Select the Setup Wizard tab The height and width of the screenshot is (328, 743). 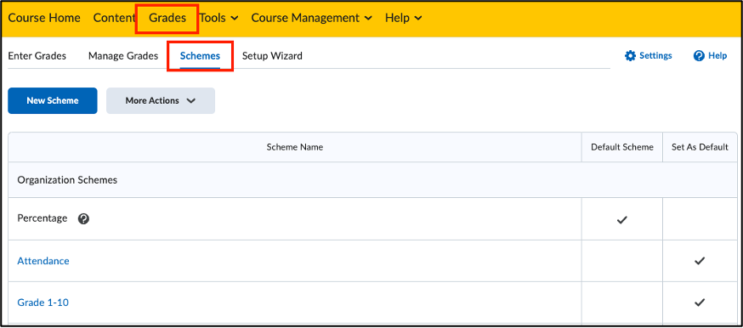[x=272, y=56]
